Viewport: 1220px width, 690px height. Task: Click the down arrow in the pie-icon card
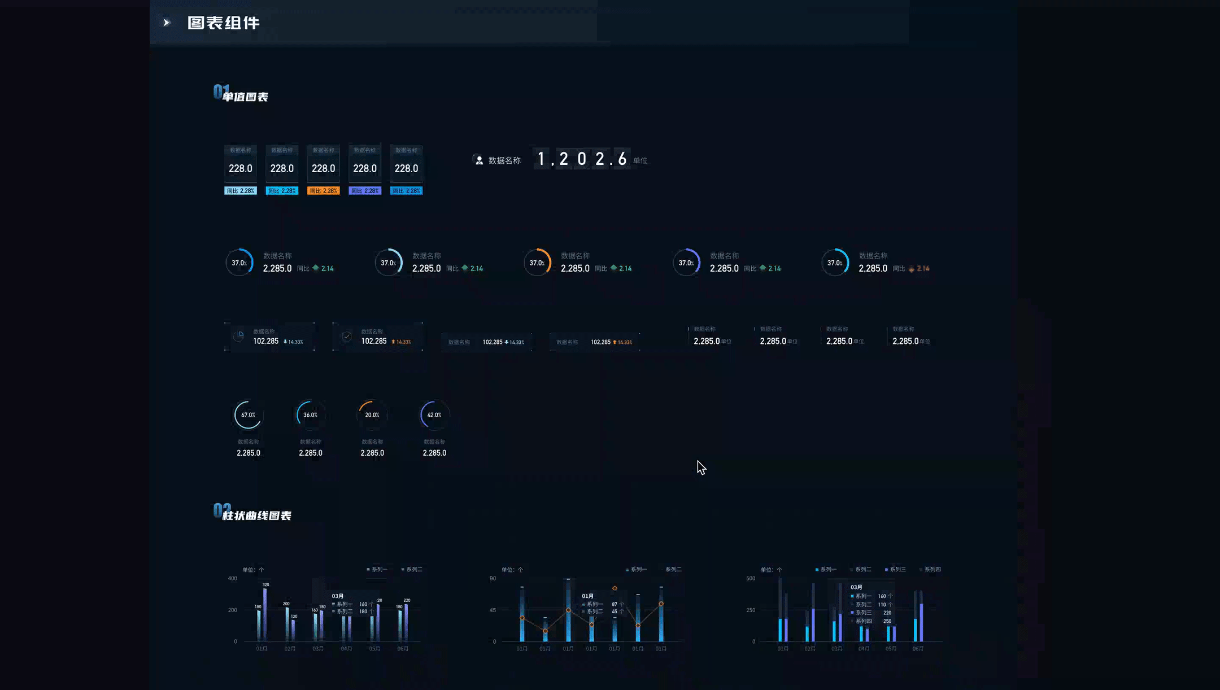tap(285, 342)
